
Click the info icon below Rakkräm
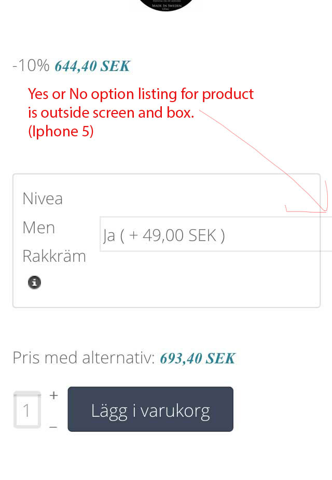tap(34, 283)
